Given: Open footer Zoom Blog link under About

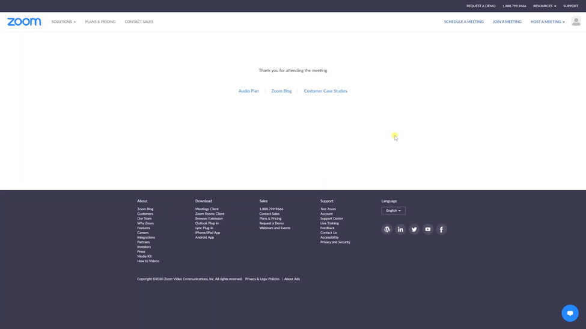Looking at the screenshot, I should [x=145, y=209].
